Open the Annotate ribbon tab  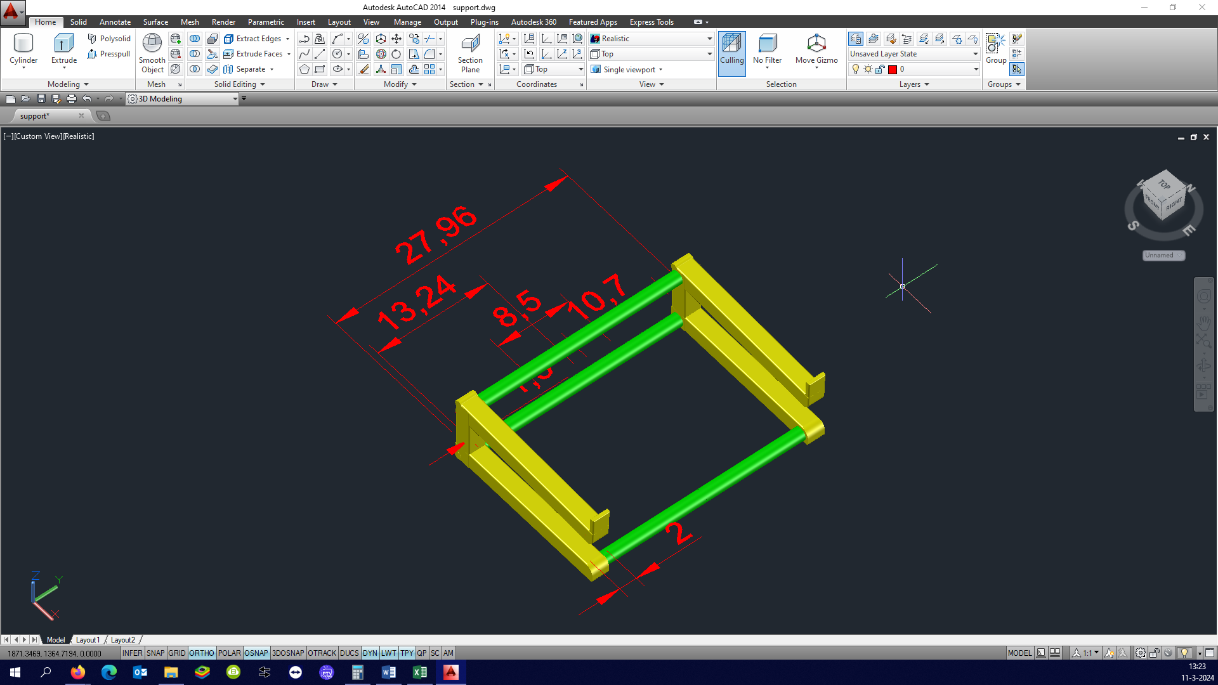click(115, 22)
